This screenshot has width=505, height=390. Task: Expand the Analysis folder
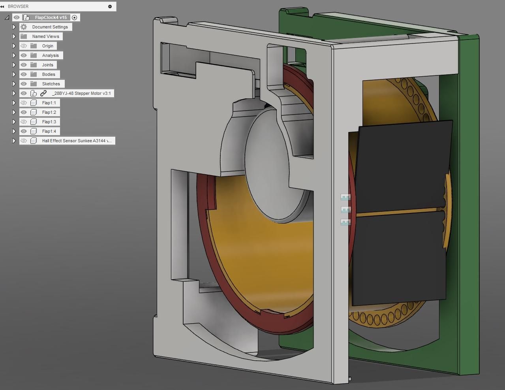click(x=14, y=55)
